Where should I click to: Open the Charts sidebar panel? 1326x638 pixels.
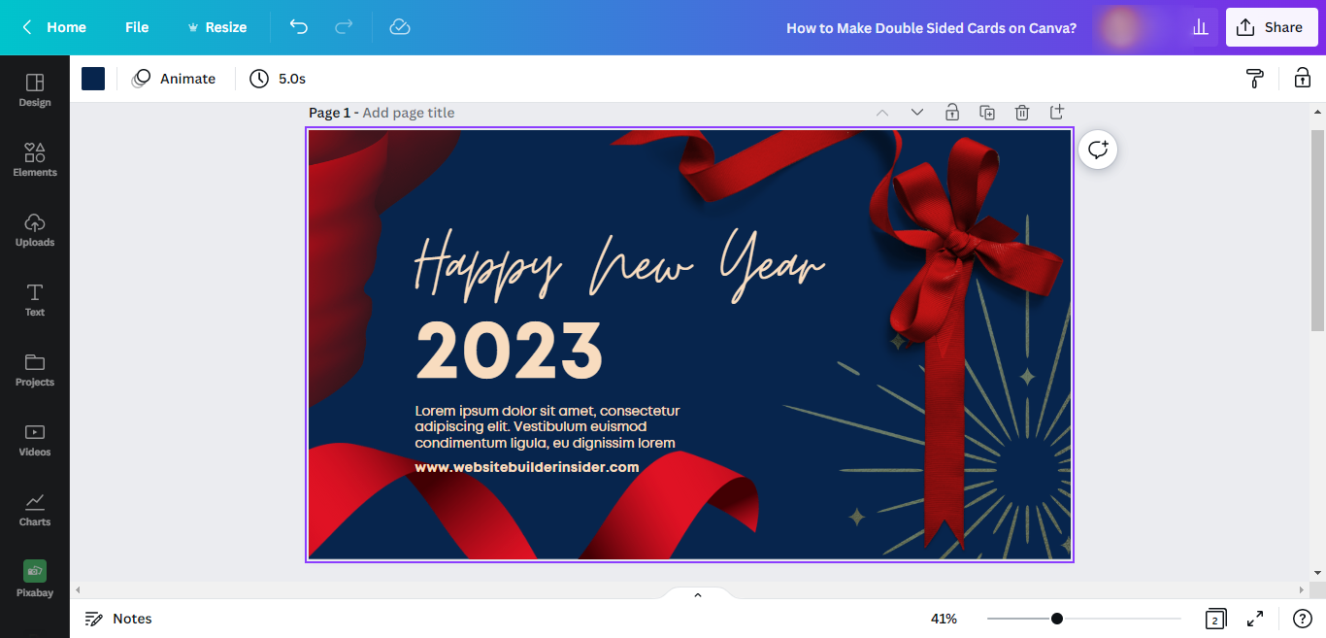pyautogui.click(x=35, y=510)
